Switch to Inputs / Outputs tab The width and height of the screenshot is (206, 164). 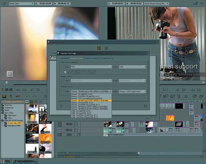coord(92,58)
